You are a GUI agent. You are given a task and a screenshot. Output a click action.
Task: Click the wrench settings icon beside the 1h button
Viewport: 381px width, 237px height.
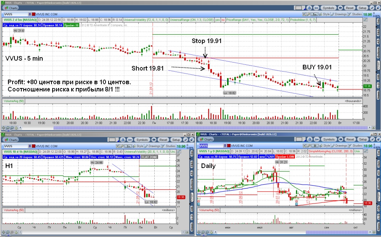(x=122, y=146)
